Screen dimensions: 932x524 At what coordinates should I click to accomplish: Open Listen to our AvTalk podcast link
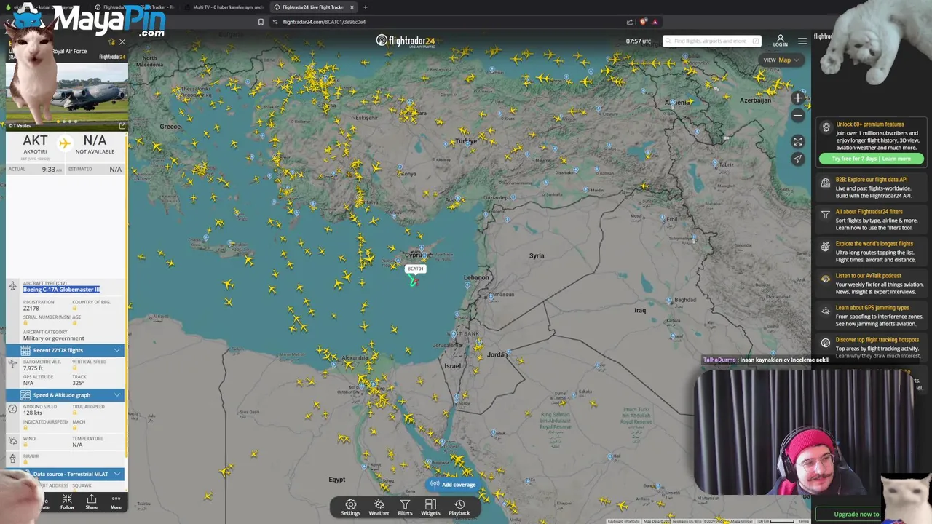point(868,276)
